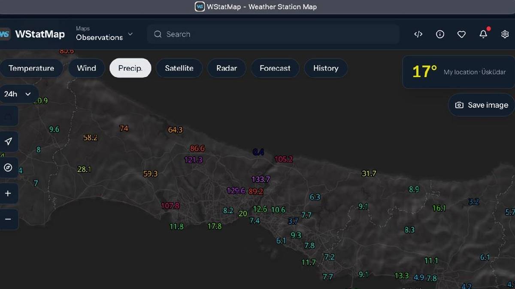This screenshot has width=515, height=289.
Task: Click the Save image button
Action: point(482,105)
